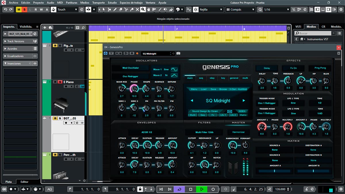345x194 pixels.
Task: Open the Rejilla snap type dropdown
Action: [211, 9]
